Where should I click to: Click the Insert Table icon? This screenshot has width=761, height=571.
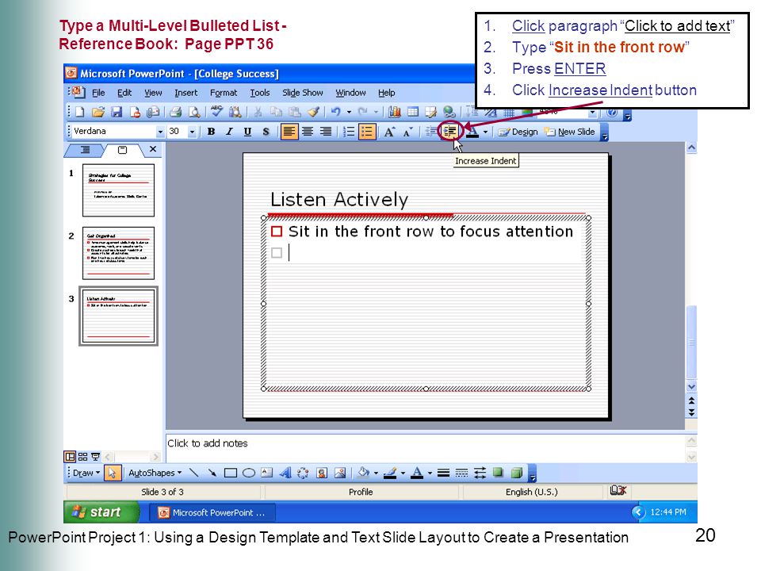412,112
